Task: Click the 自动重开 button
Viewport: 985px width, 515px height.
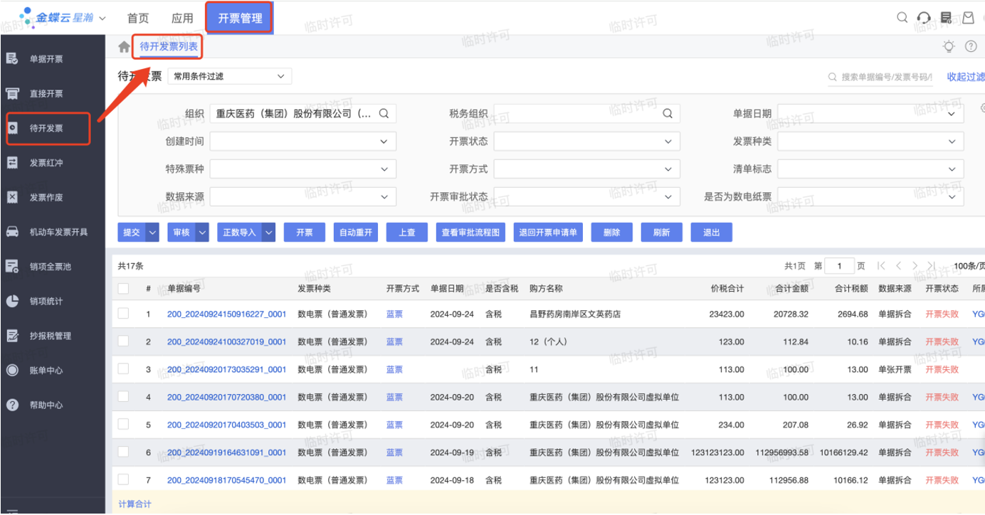Action: pyautogui.click(x=356, y=233)
